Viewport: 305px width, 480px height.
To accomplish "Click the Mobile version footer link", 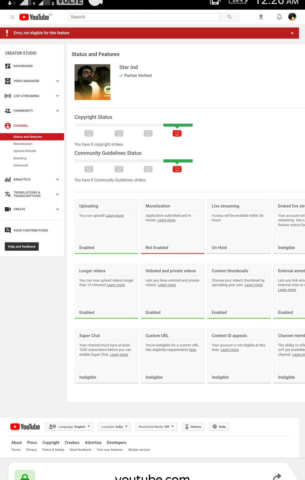I will click(139, 450).
